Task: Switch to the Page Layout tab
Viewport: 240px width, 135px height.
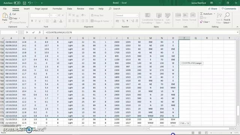Action: click(x=41, y=9)
